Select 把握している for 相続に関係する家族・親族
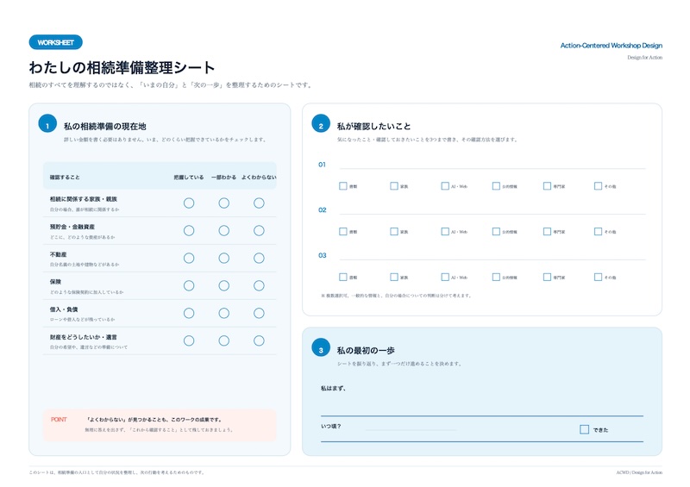This screenshot has width=690, height=487. [x=189, y=203]
